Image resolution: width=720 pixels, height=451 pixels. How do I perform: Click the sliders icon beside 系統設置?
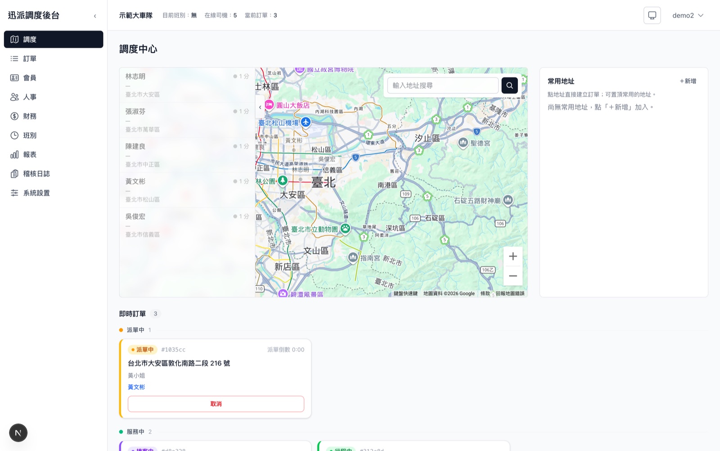click(x=14, y=193)
